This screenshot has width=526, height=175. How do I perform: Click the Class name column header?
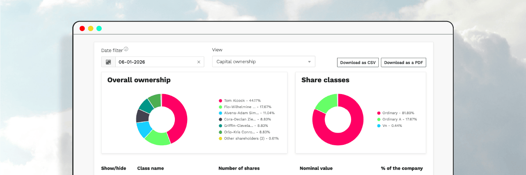point(150,168)
